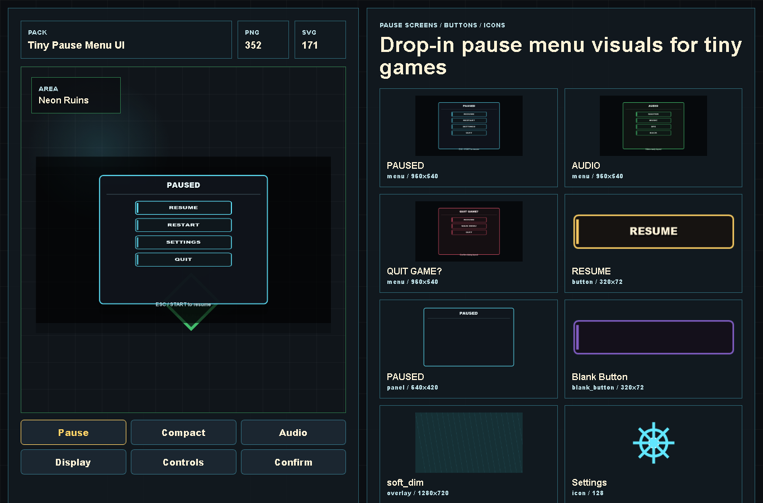The image size is (763, 503).
Task: Show the Display preview tab
Action: (73, 462)
